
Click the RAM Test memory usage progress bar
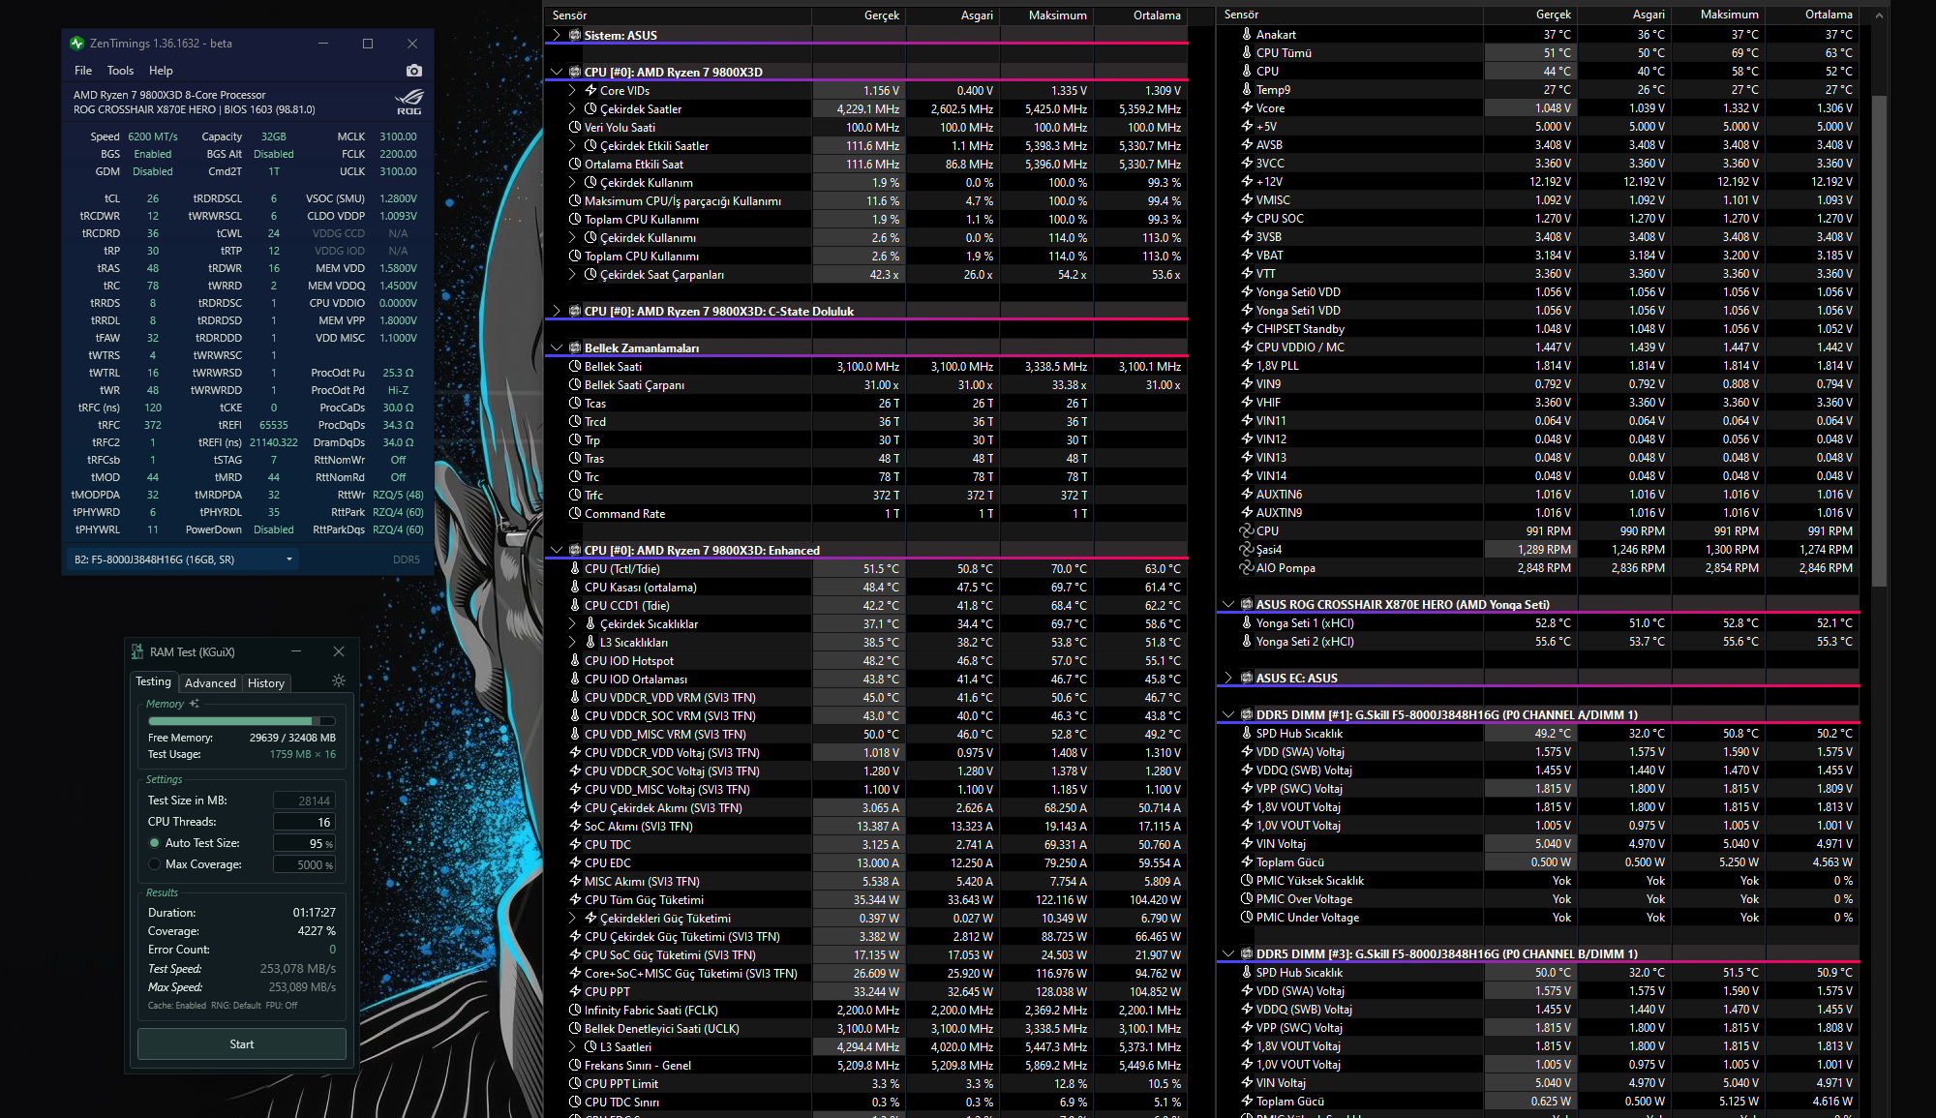(241, 721)
